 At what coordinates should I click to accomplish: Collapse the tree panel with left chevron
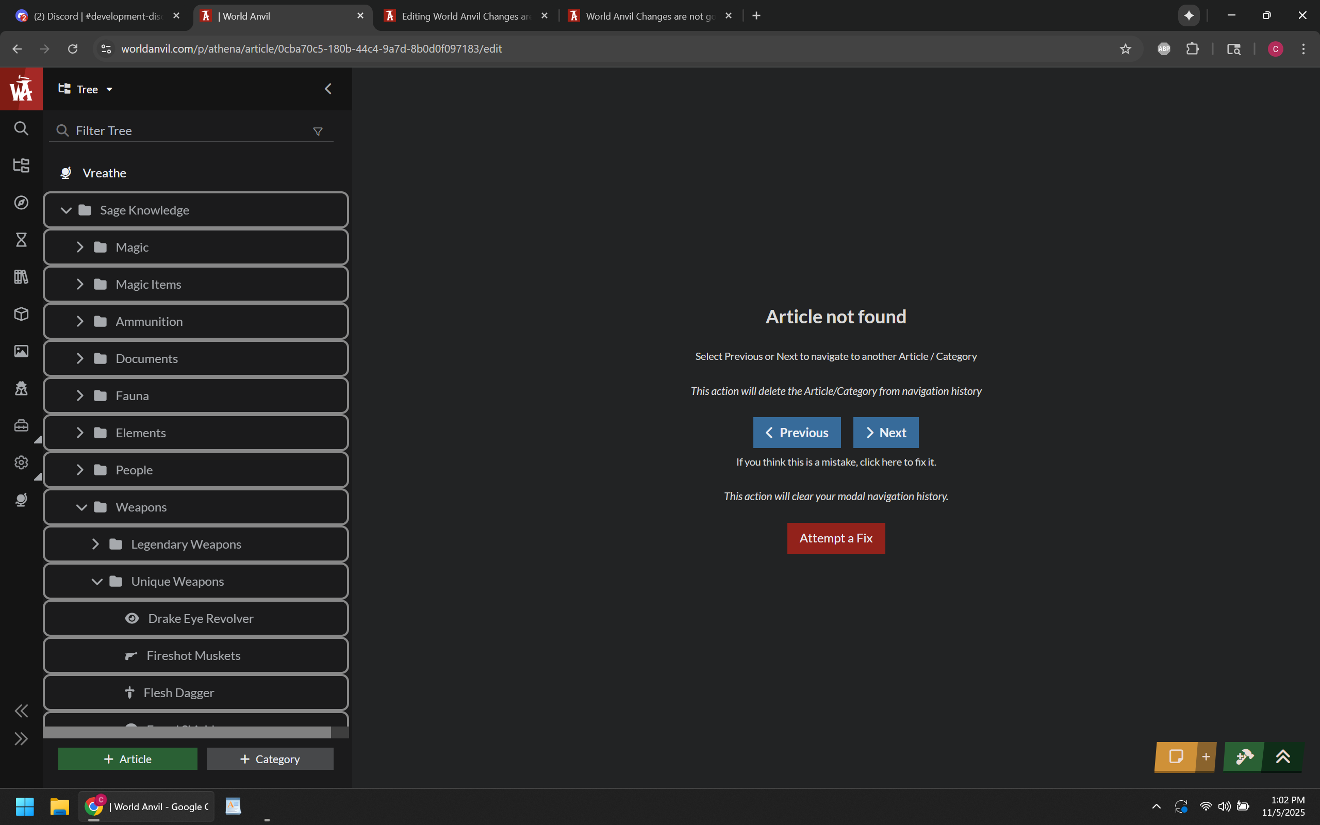click(328, 89)
